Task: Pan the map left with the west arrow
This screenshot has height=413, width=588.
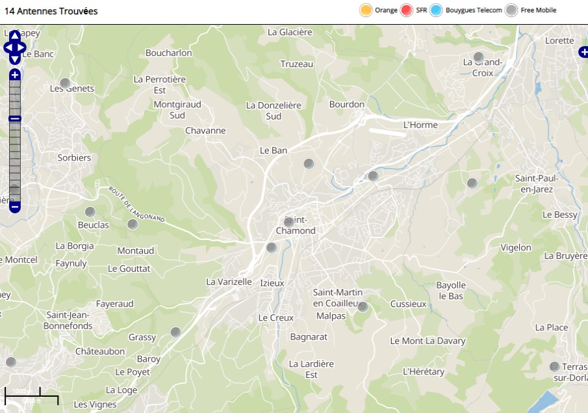Action: (7, 47)
